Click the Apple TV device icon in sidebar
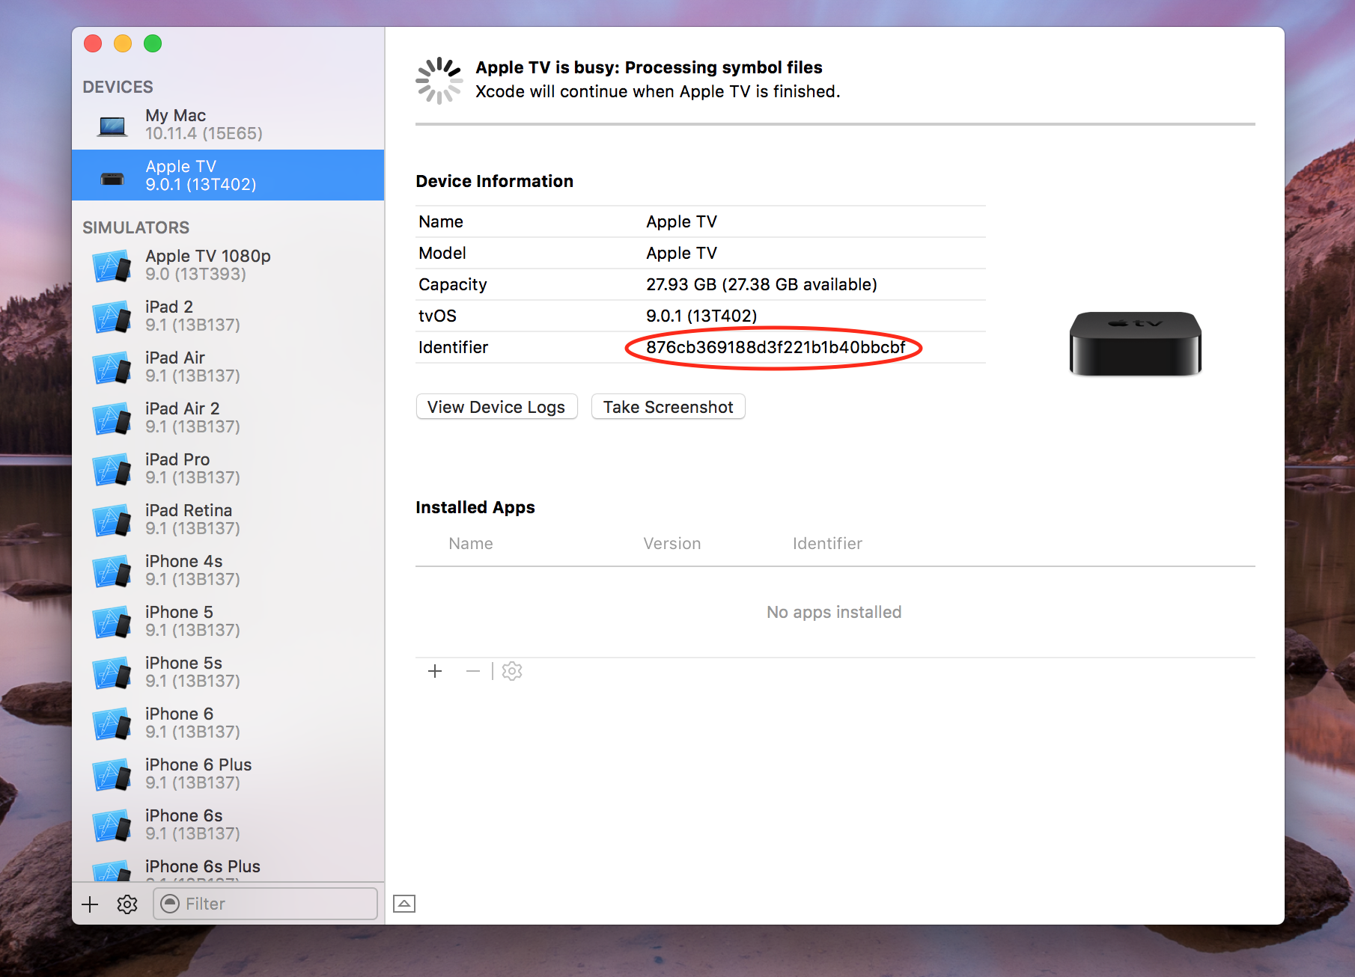Image resolution: width=1355 pixels, height=977 pixels. 112,179
